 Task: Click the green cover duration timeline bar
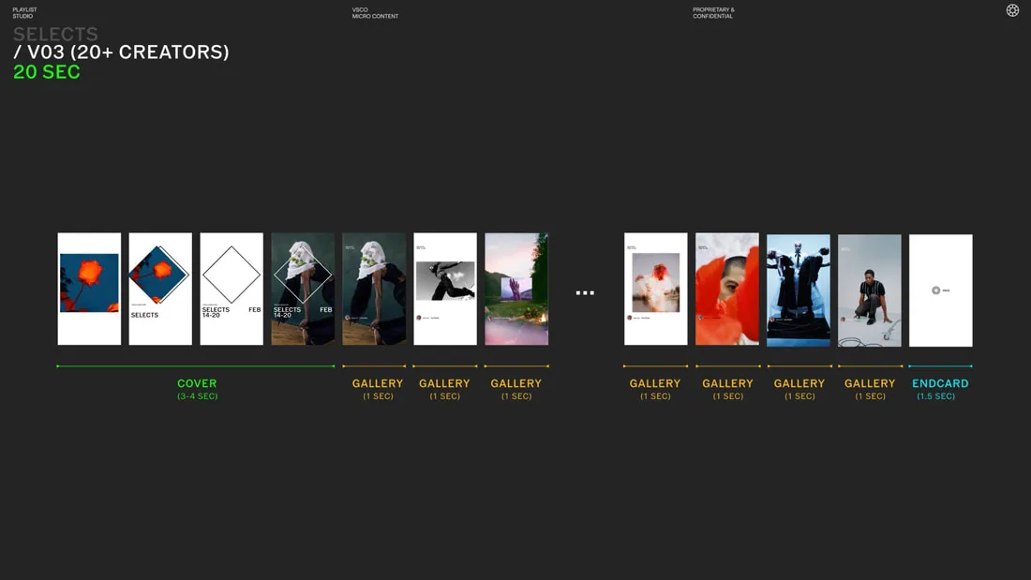pos(196,365)
